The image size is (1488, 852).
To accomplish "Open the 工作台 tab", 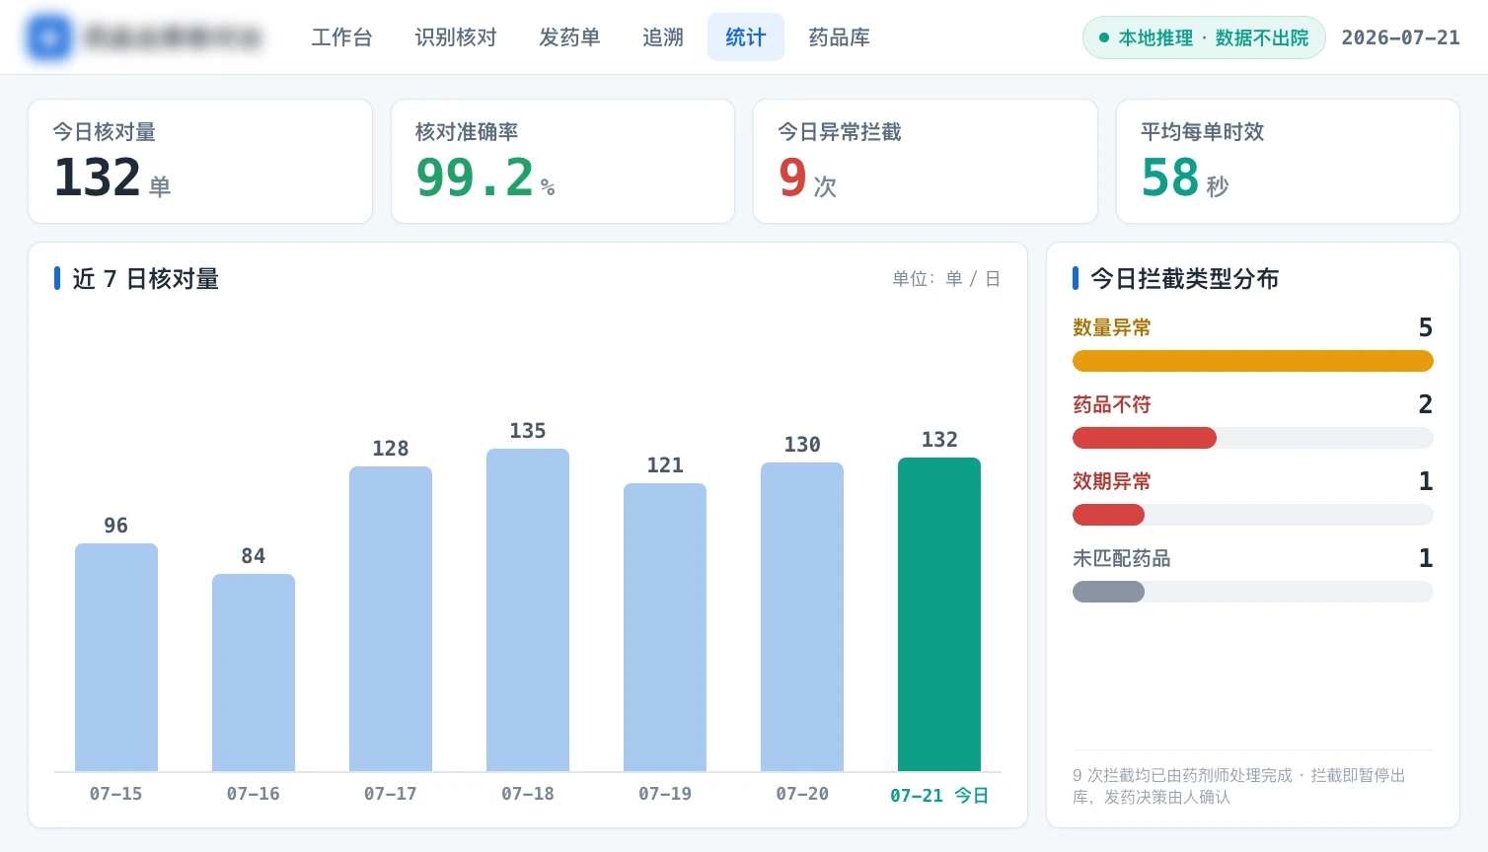I will (x=341, y=37).
